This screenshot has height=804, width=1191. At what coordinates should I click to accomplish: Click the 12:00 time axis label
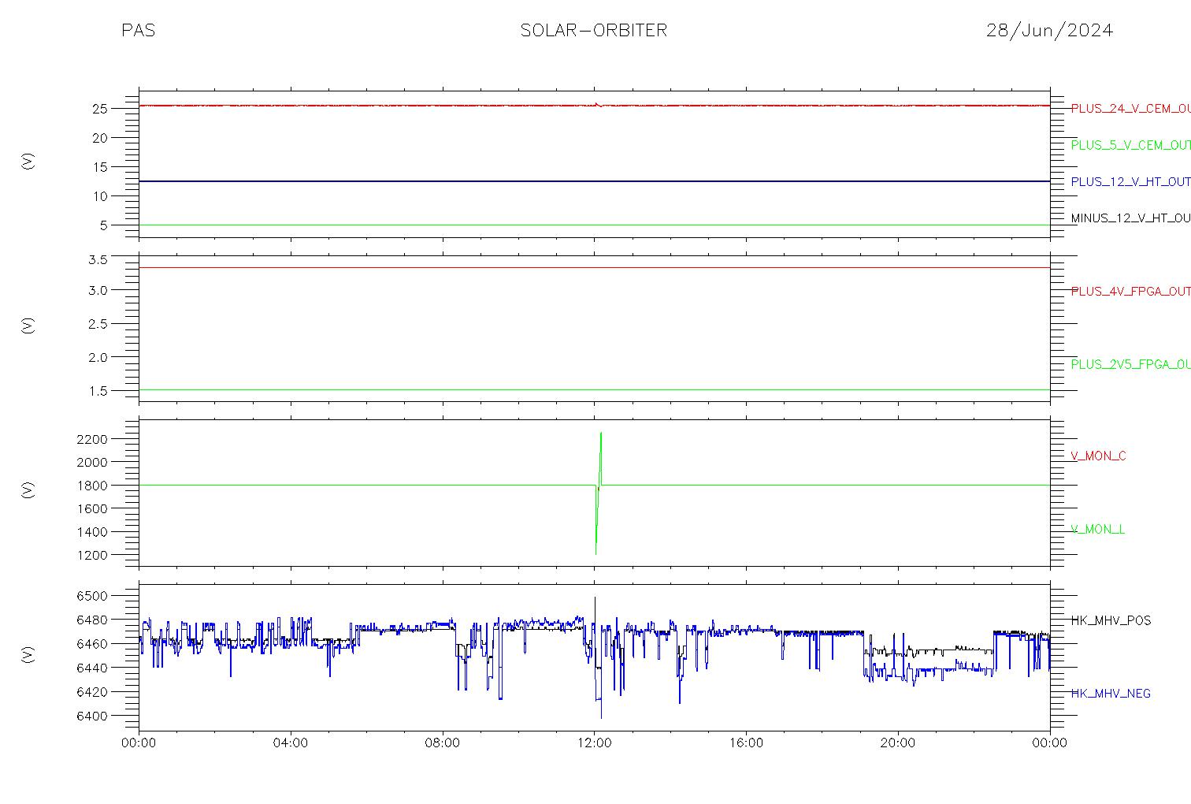(x=594, y=743)
